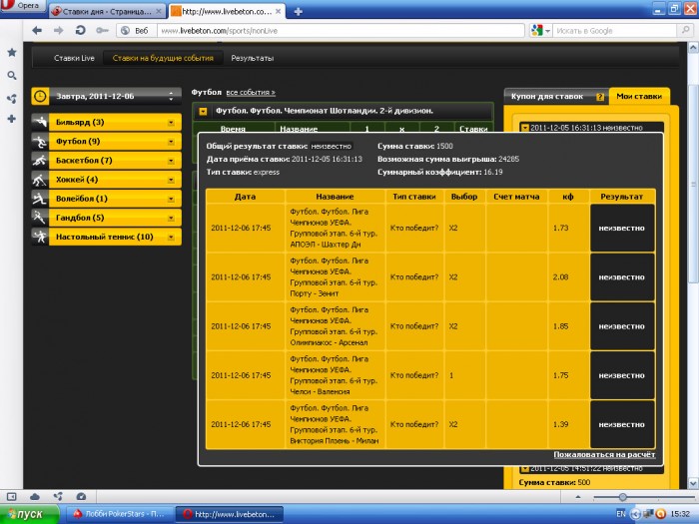This screenshot has height=524, width=699.
Task: Expand the Бильярд (3) category arrow
Action: [x=171, y=123]
